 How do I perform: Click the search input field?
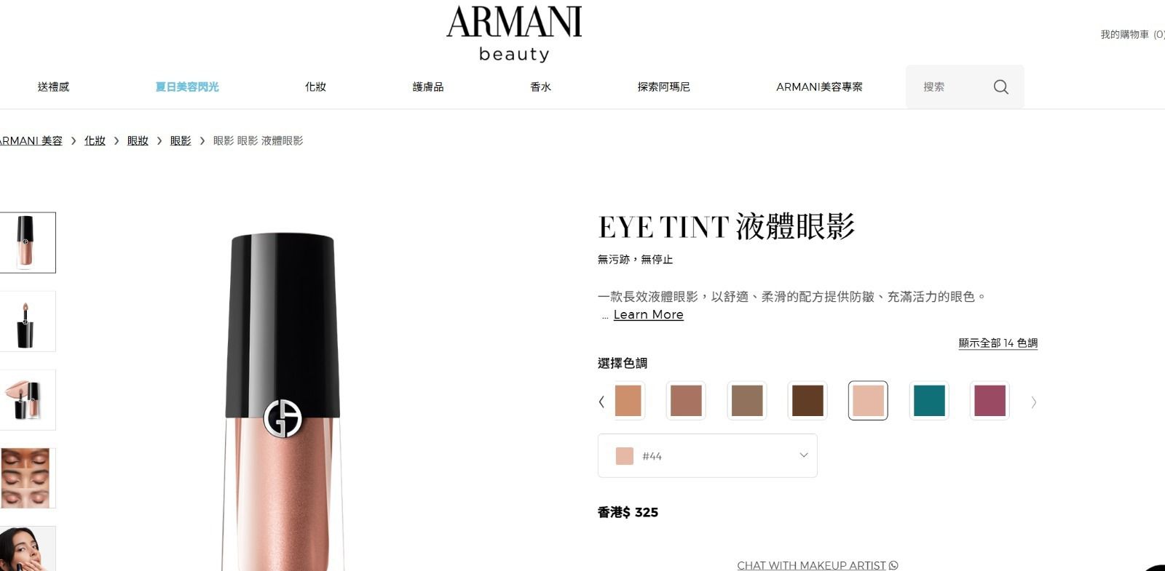coord(950,87)
